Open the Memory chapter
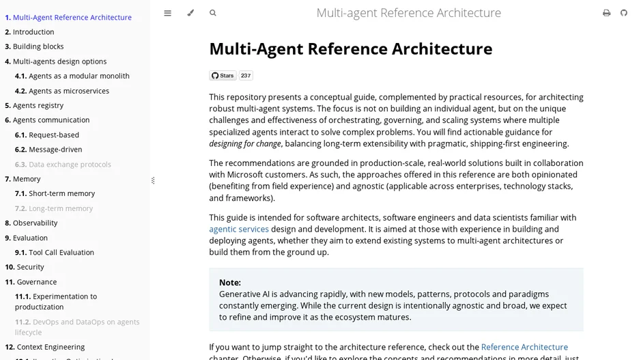 click(x=23, y=179)
